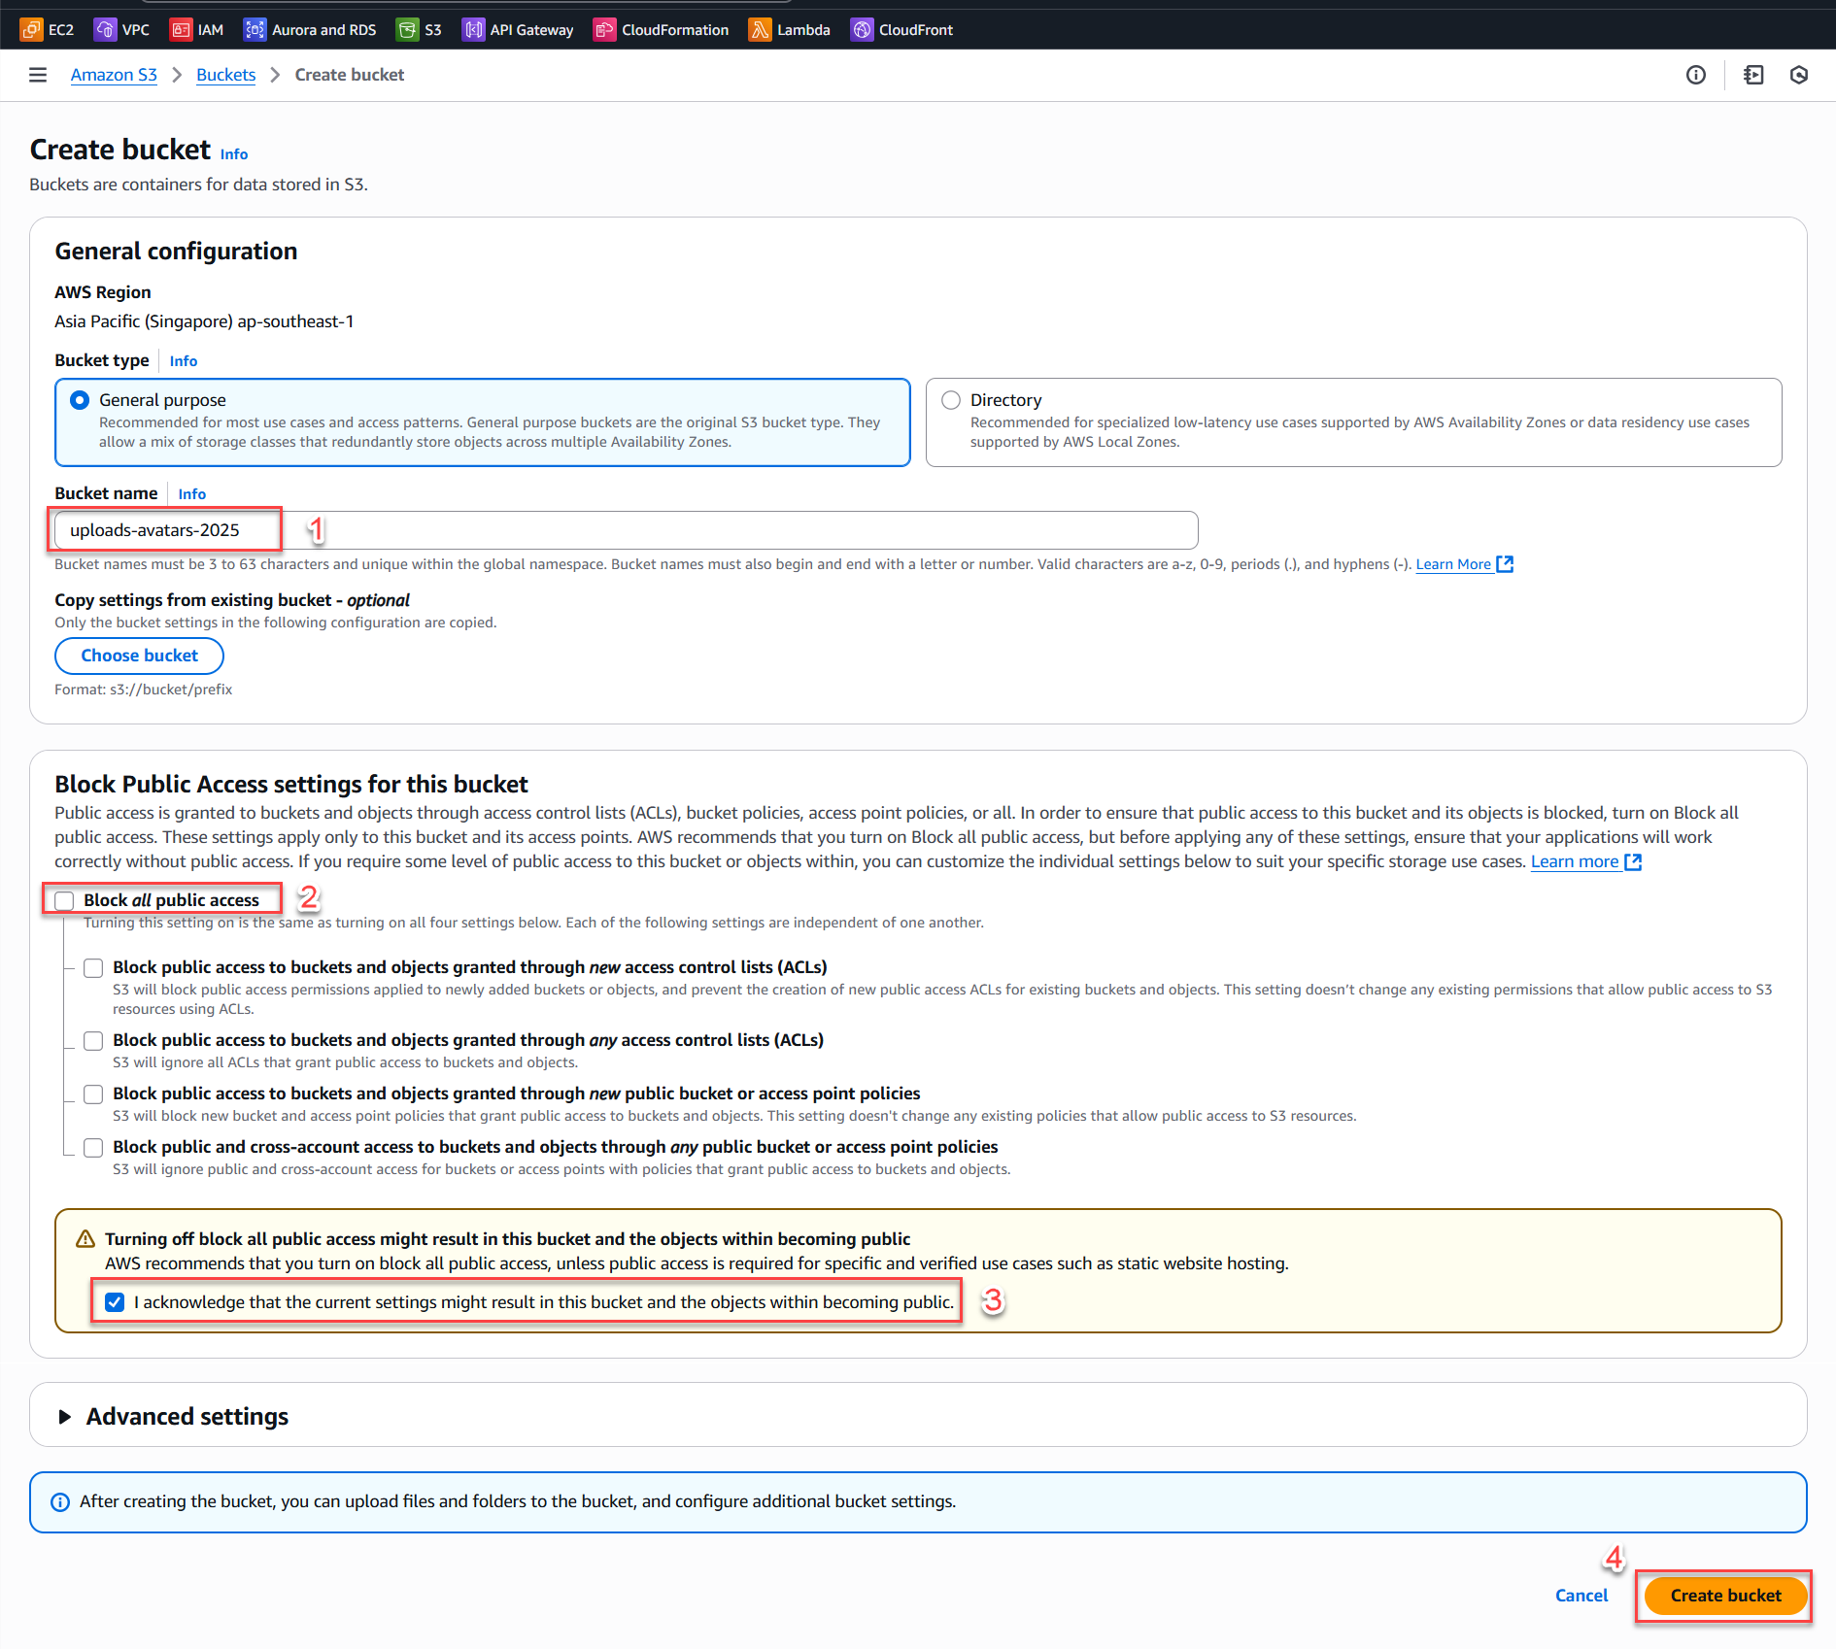This screenshot has height=1649, width=1836.
Task: Open Info link beside Bucket name
Action: (192, 493)
